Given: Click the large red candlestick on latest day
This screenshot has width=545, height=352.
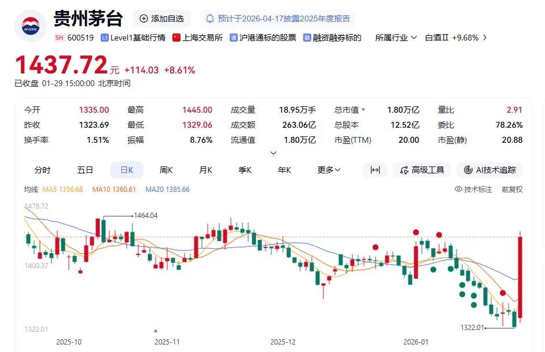Looking at the screenshot, I should (521, 277).
